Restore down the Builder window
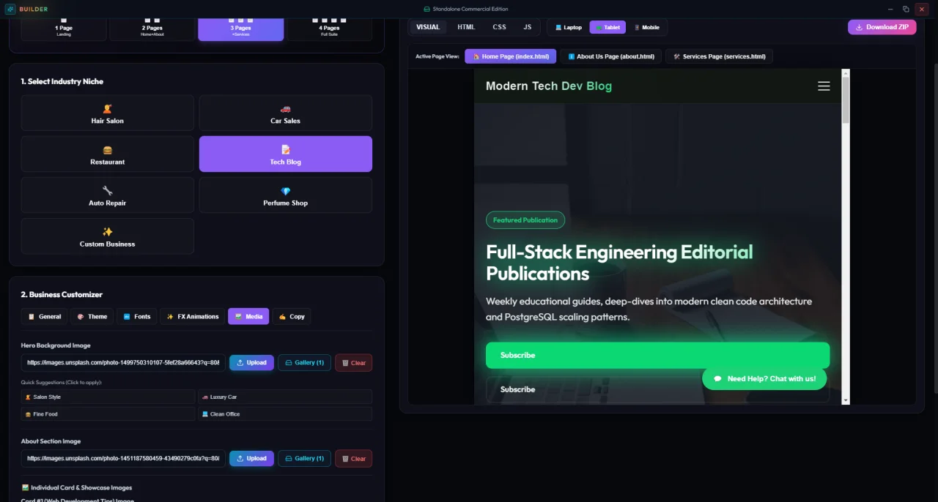The width and height of the screenshot is (938, 502). click(906, 9)
